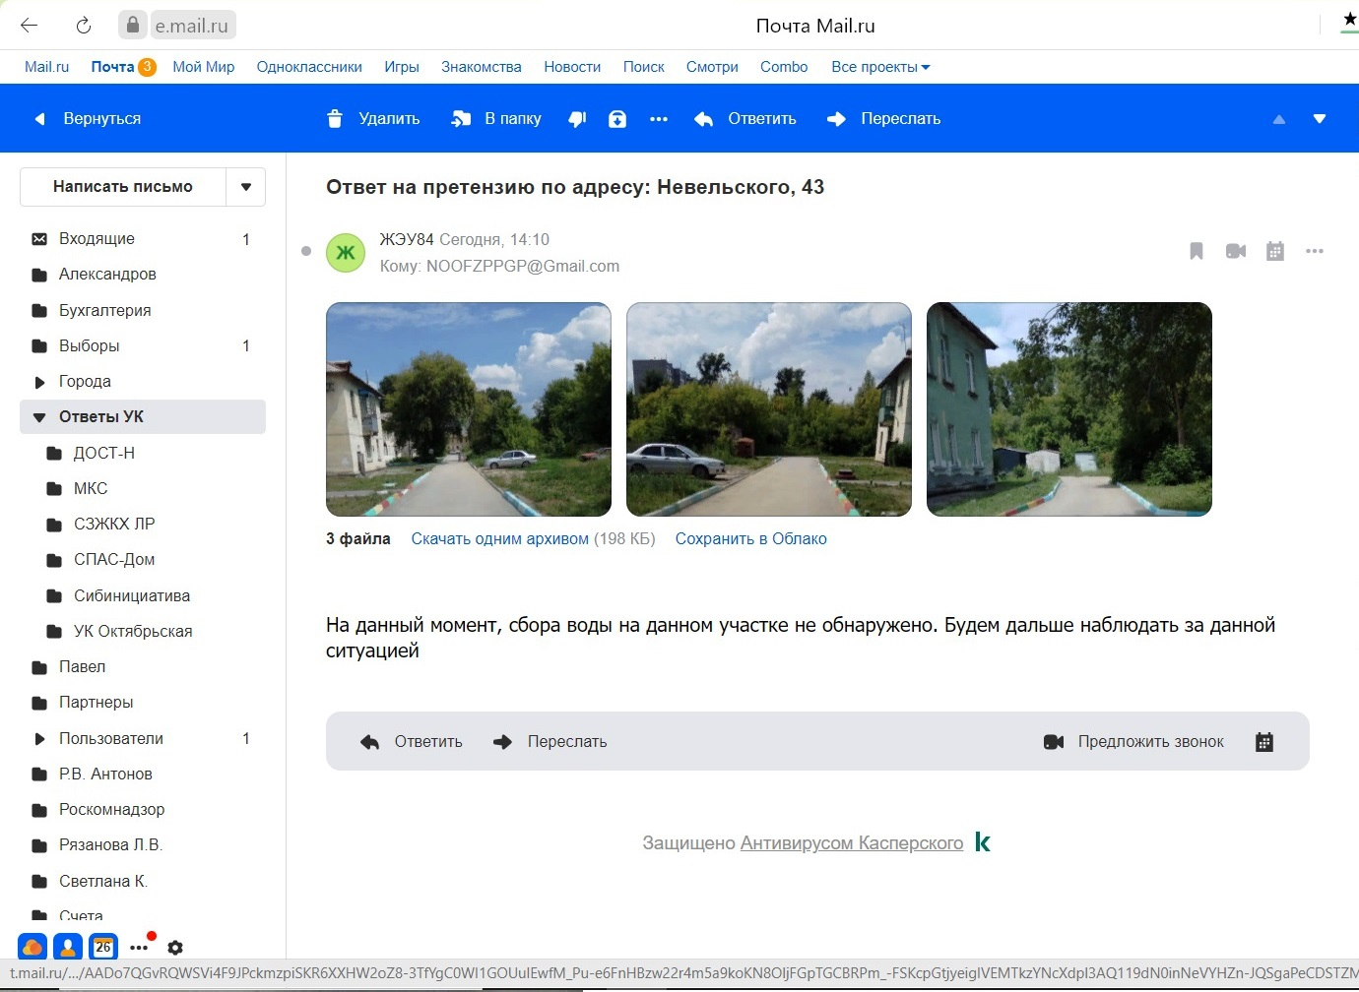Open more apps ellipsis in bottom-left bar
The image size is (1359, 992).
[139, 948]
